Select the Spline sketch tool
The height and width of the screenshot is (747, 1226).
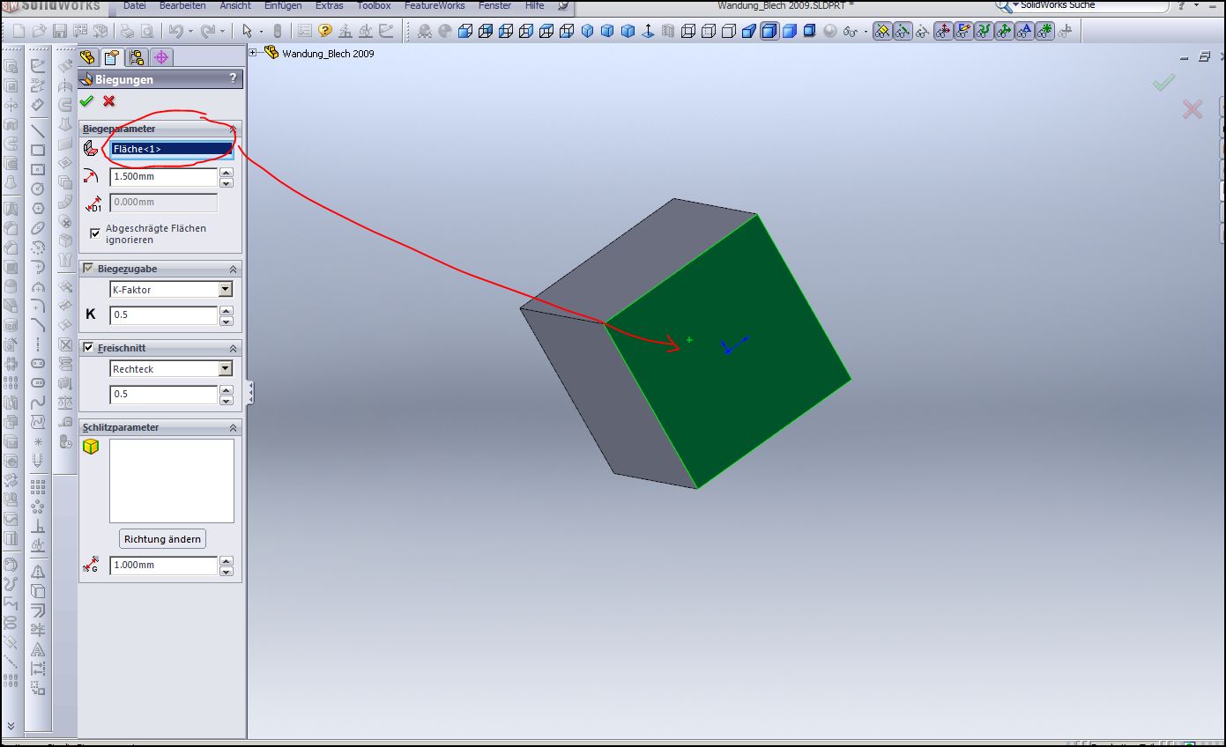pos(38,403)
